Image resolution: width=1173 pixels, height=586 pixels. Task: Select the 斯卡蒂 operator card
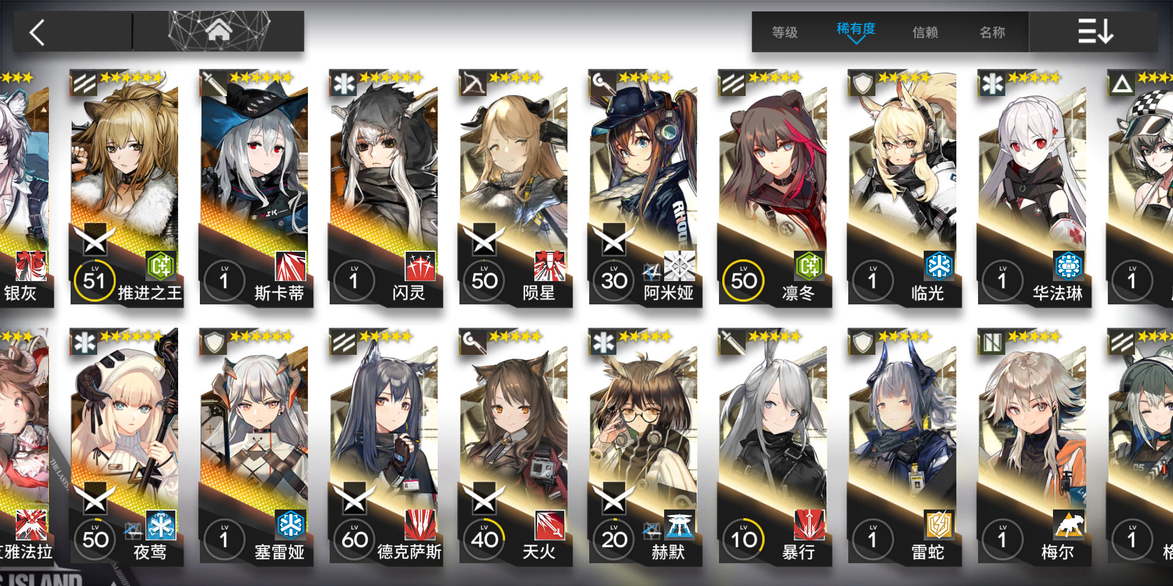click(x=256, y=188)
